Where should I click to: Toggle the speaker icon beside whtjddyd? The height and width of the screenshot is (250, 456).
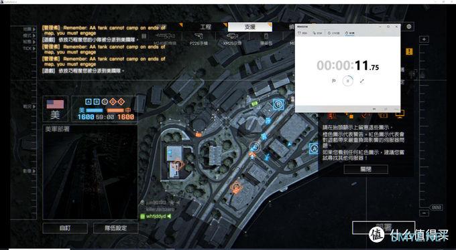click(x=169, y=217)
